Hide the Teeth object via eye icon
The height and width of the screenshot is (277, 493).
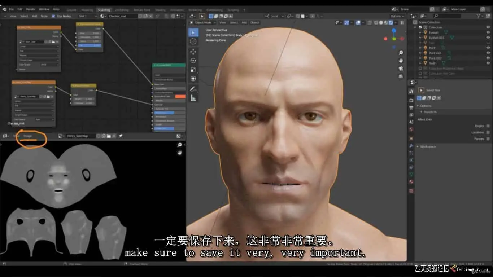click(x=488, y=63)
